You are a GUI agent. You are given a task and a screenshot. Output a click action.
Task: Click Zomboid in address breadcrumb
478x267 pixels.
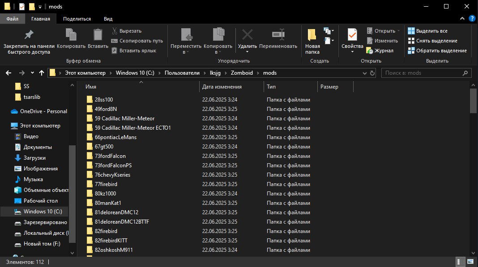242,73
